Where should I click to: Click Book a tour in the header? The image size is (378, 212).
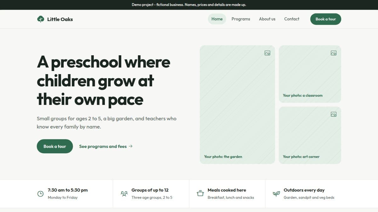click(326, 19)
